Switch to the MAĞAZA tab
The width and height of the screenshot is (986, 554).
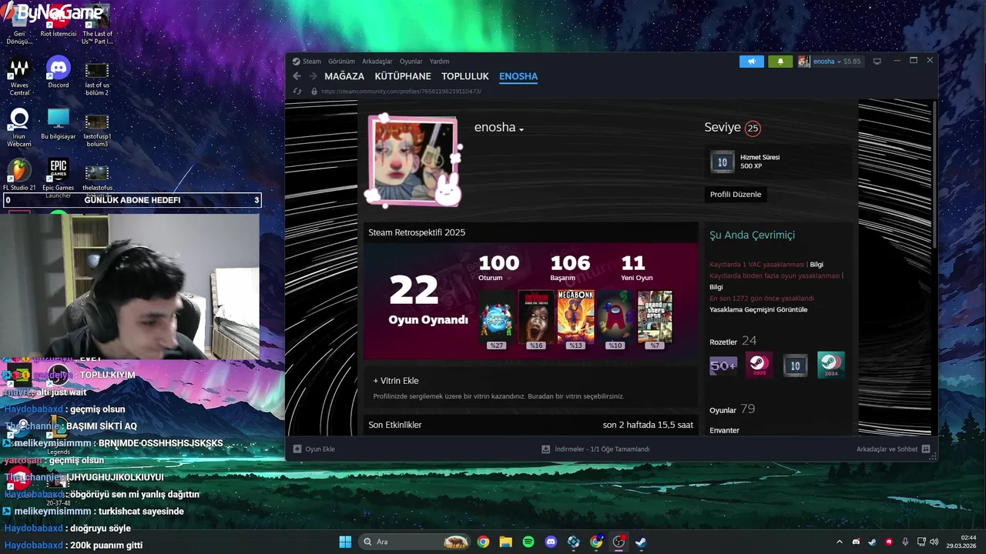344,76
